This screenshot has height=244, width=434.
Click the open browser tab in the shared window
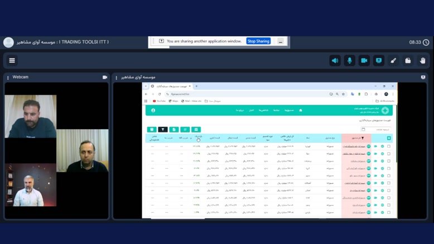[x=170, y=86]
